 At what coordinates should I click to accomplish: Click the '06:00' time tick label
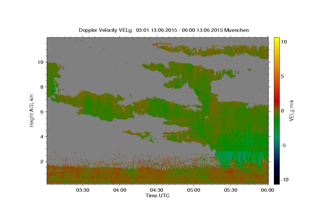268,190
